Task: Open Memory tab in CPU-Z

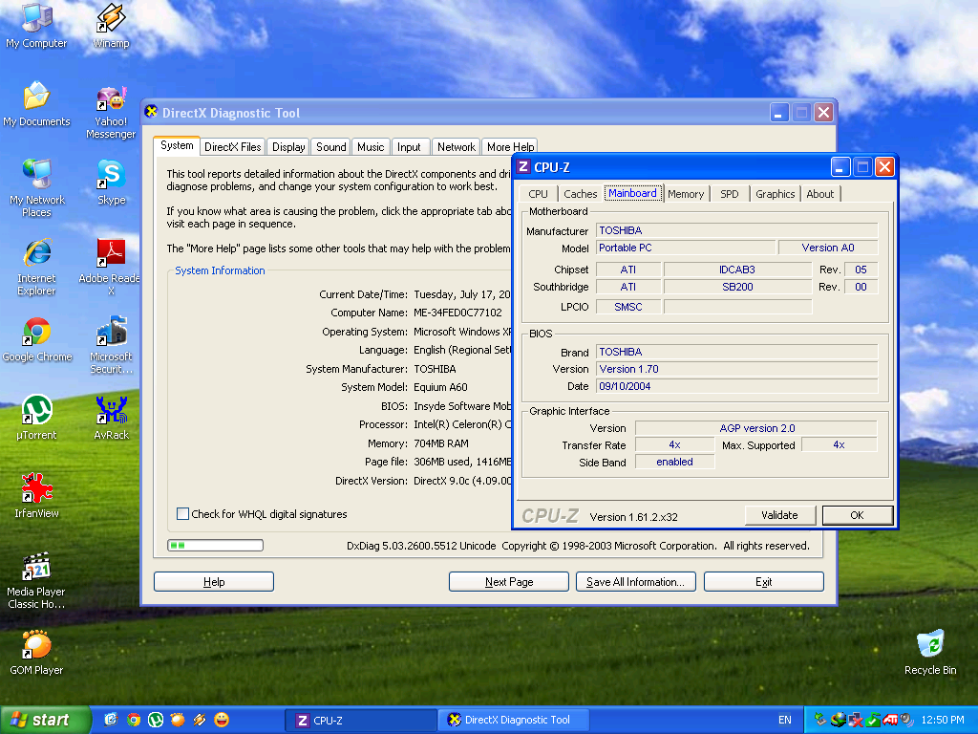Action: click(686, 194)
